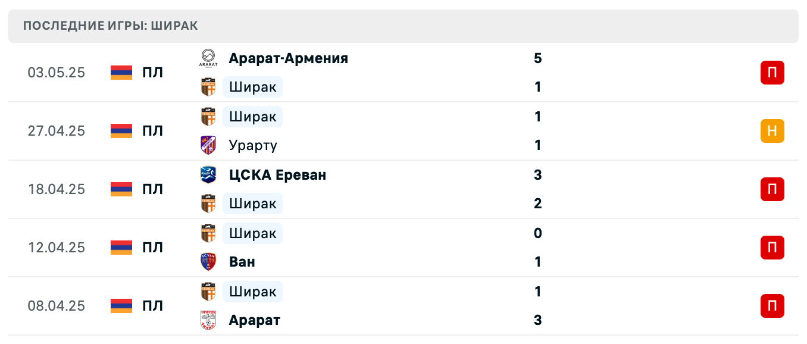This screenshot has height=344, width=807.
Task: Click the red П badge for the Van match
Action: pos(772,248)
